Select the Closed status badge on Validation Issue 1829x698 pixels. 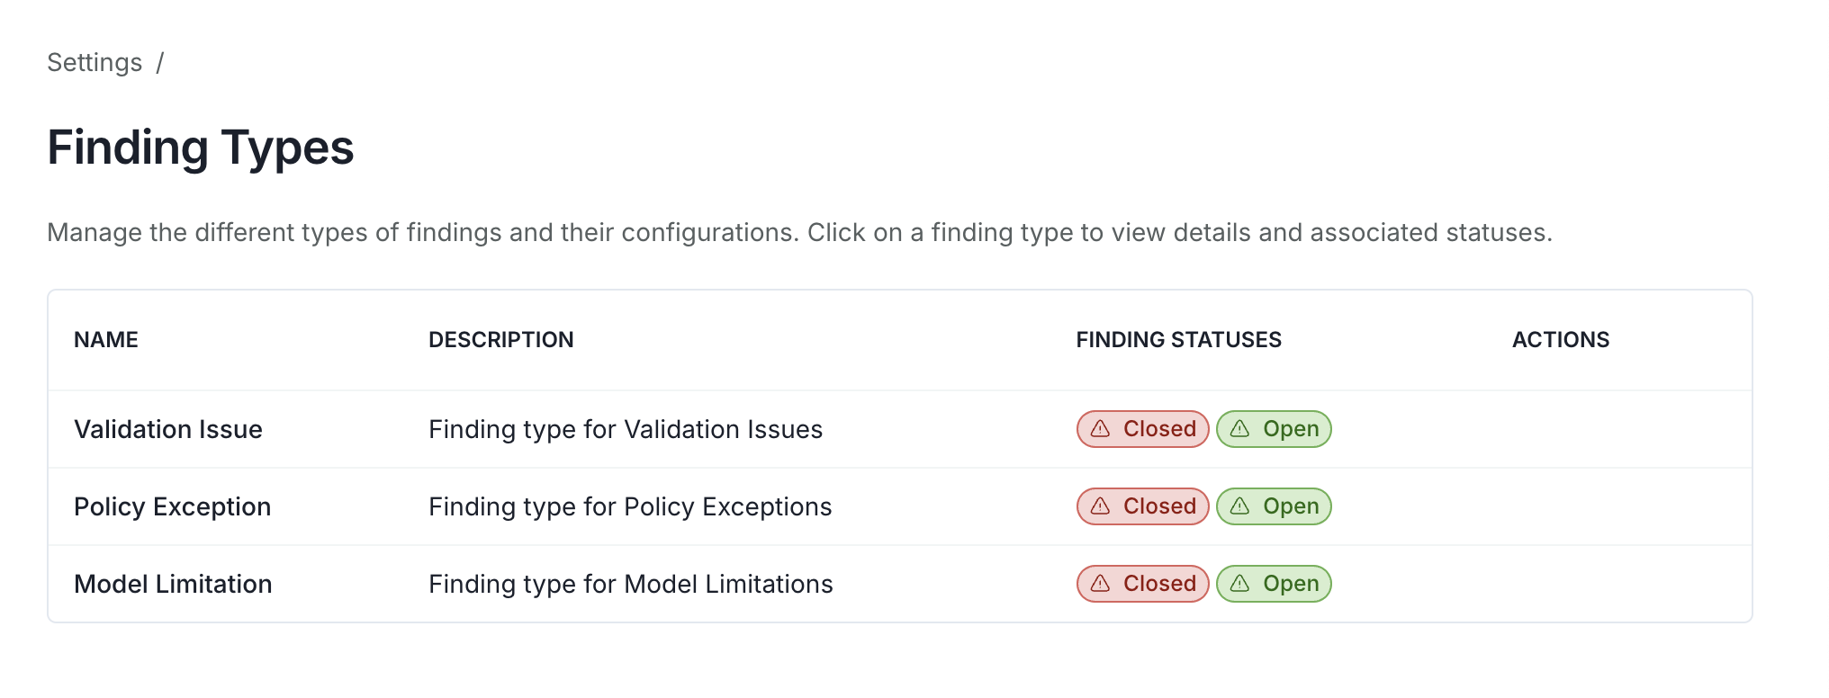(1141, 429)
